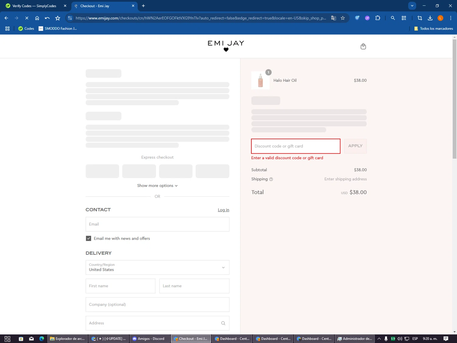The image size is (457, 343).
Task: Open the Codes bookmark
Action: pyautogui.click(x=26, y=28)
